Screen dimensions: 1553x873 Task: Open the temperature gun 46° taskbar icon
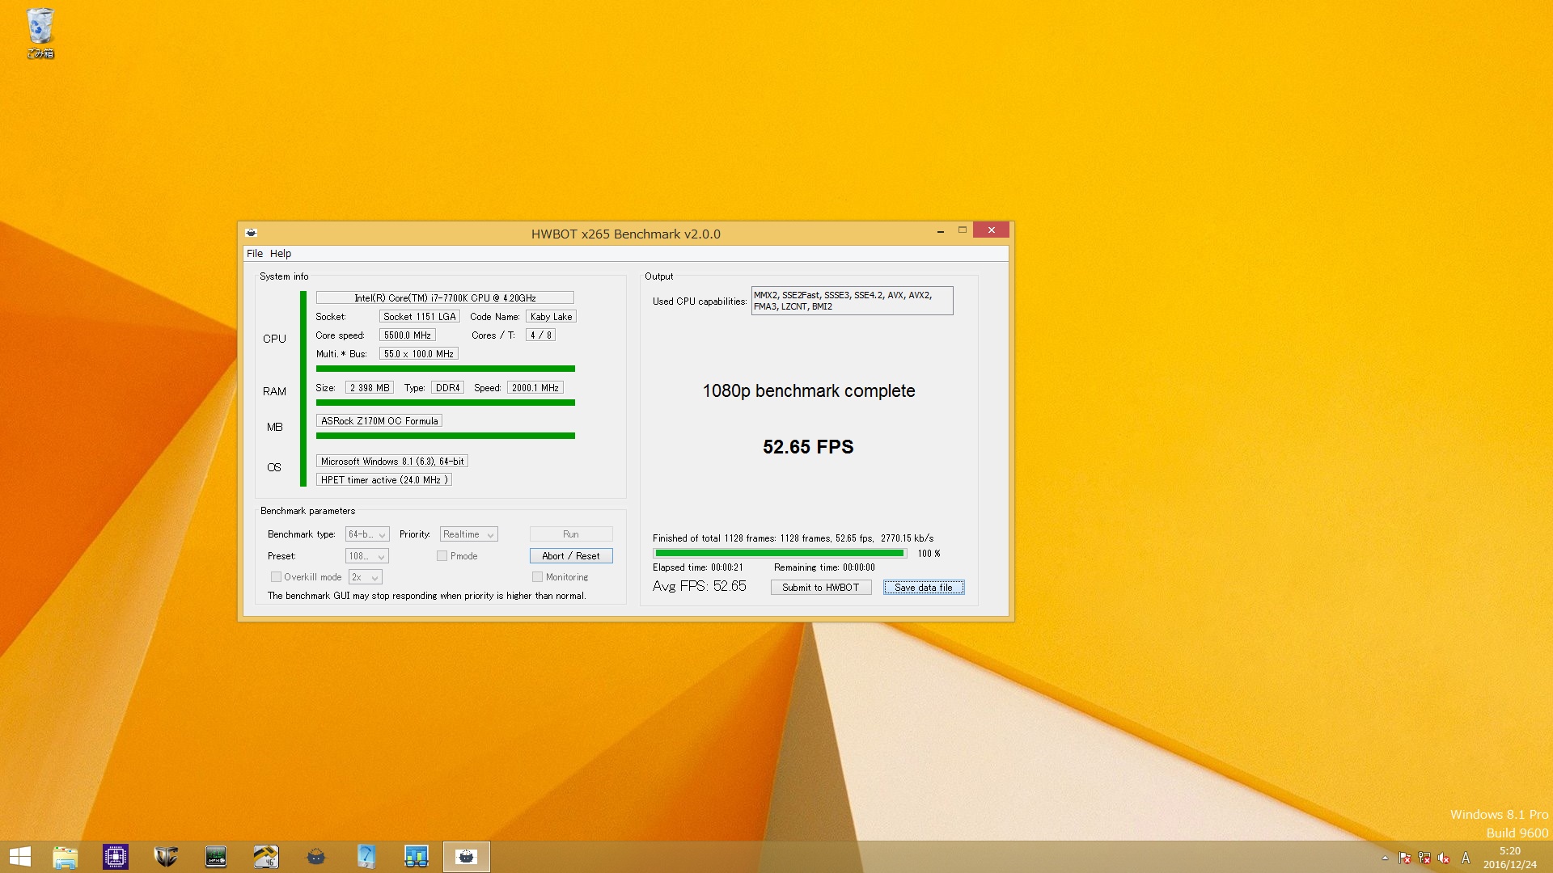point(266,857)
